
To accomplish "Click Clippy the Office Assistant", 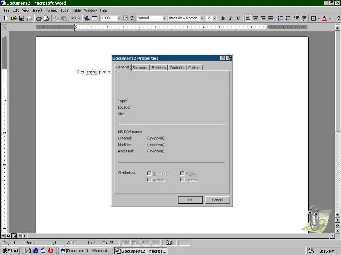I will (314, 218).
